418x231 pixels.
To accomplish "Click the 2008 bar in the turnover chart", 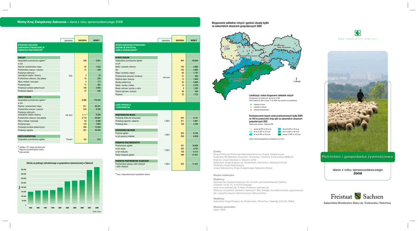I will pyautogui.click(x=97, y=186).
